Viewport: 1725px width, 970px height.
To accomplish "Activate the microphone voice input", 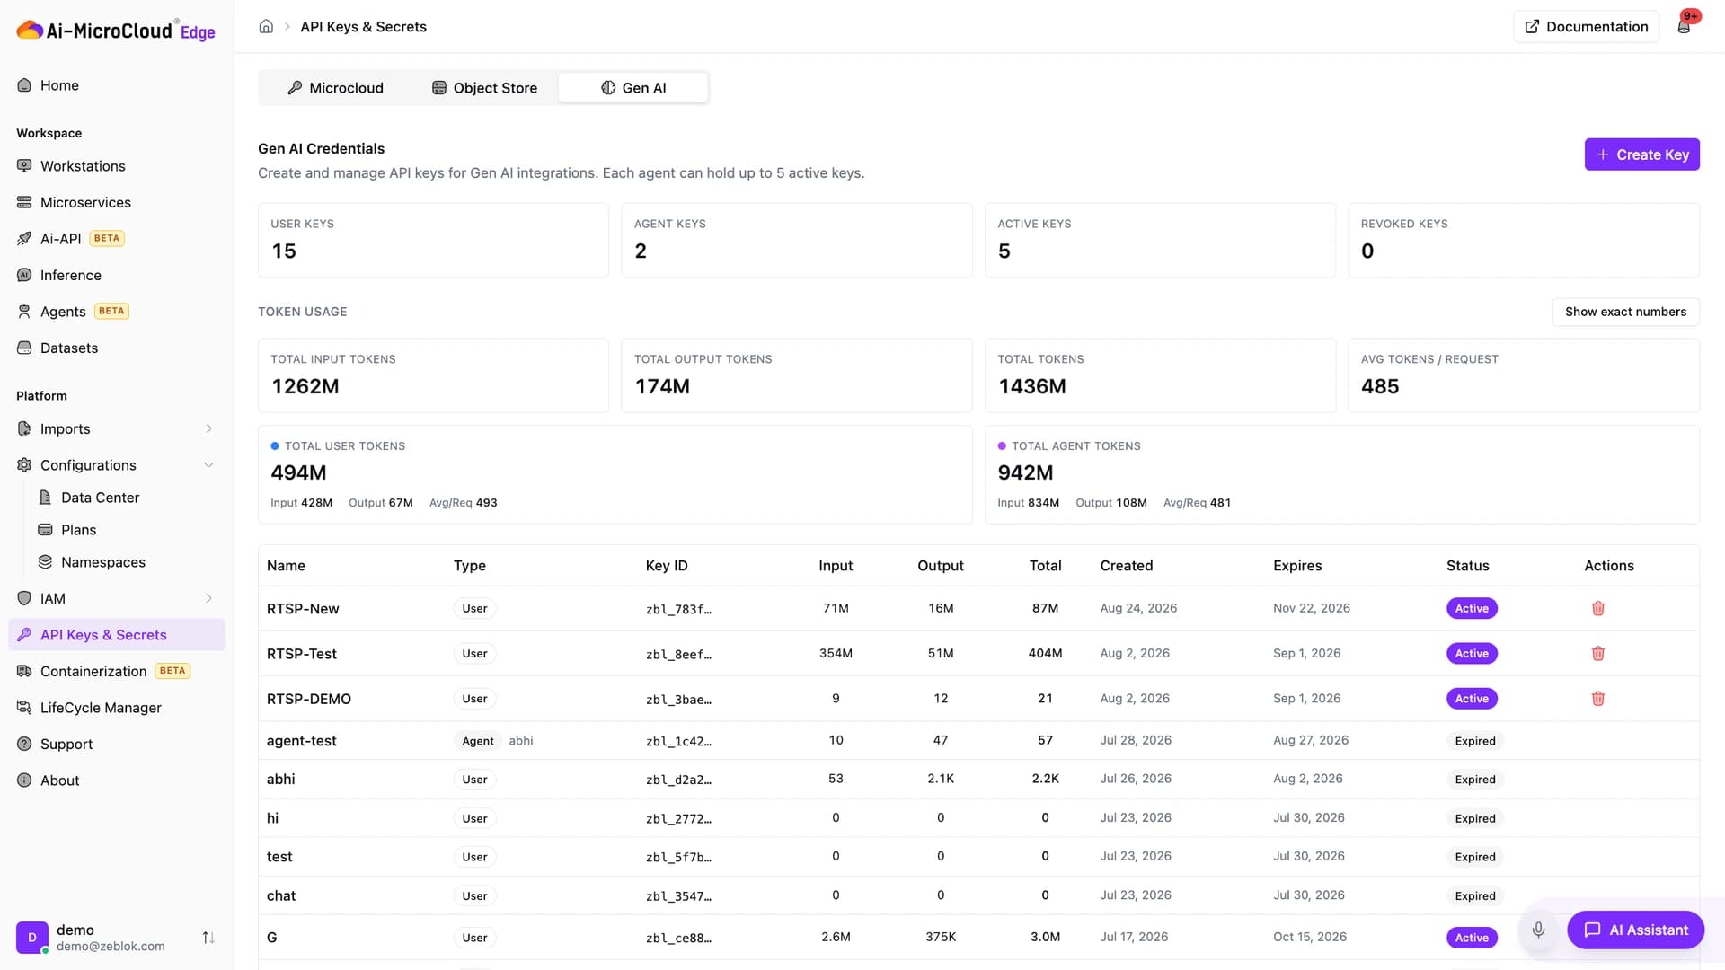I will [1539, 930].
